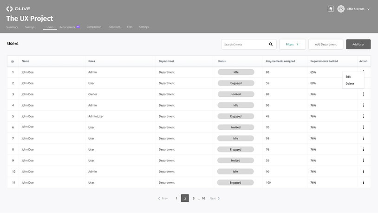This screenshot has width=378, height=213.
Task: Expand the Effie Stevens account dropdown
Action: coord(368,9)
